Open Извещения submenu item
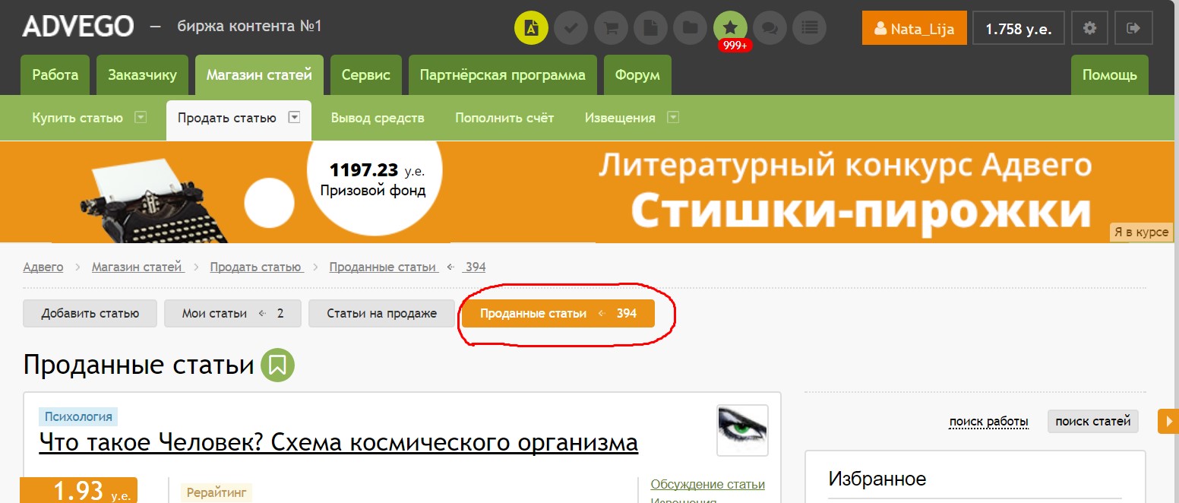This screenshot has height=503, width=1179. (x=620, y=118)
